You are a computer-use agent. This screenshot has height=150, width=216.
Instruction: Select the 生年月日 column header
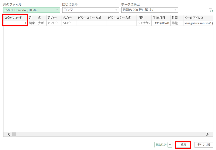click(161, 18)
